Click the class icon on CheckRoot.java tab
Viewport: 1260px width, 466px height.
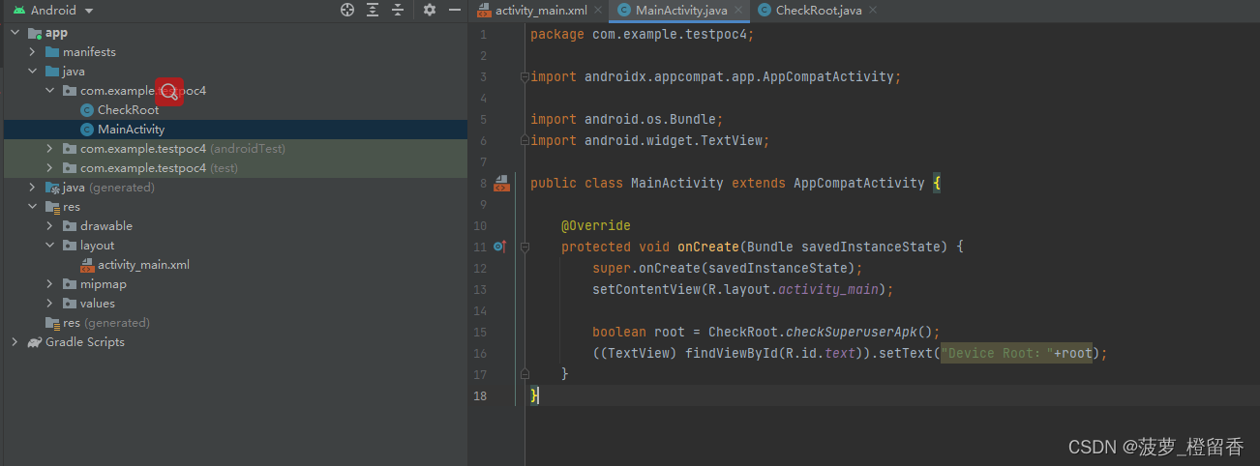(x=765, y=11)
